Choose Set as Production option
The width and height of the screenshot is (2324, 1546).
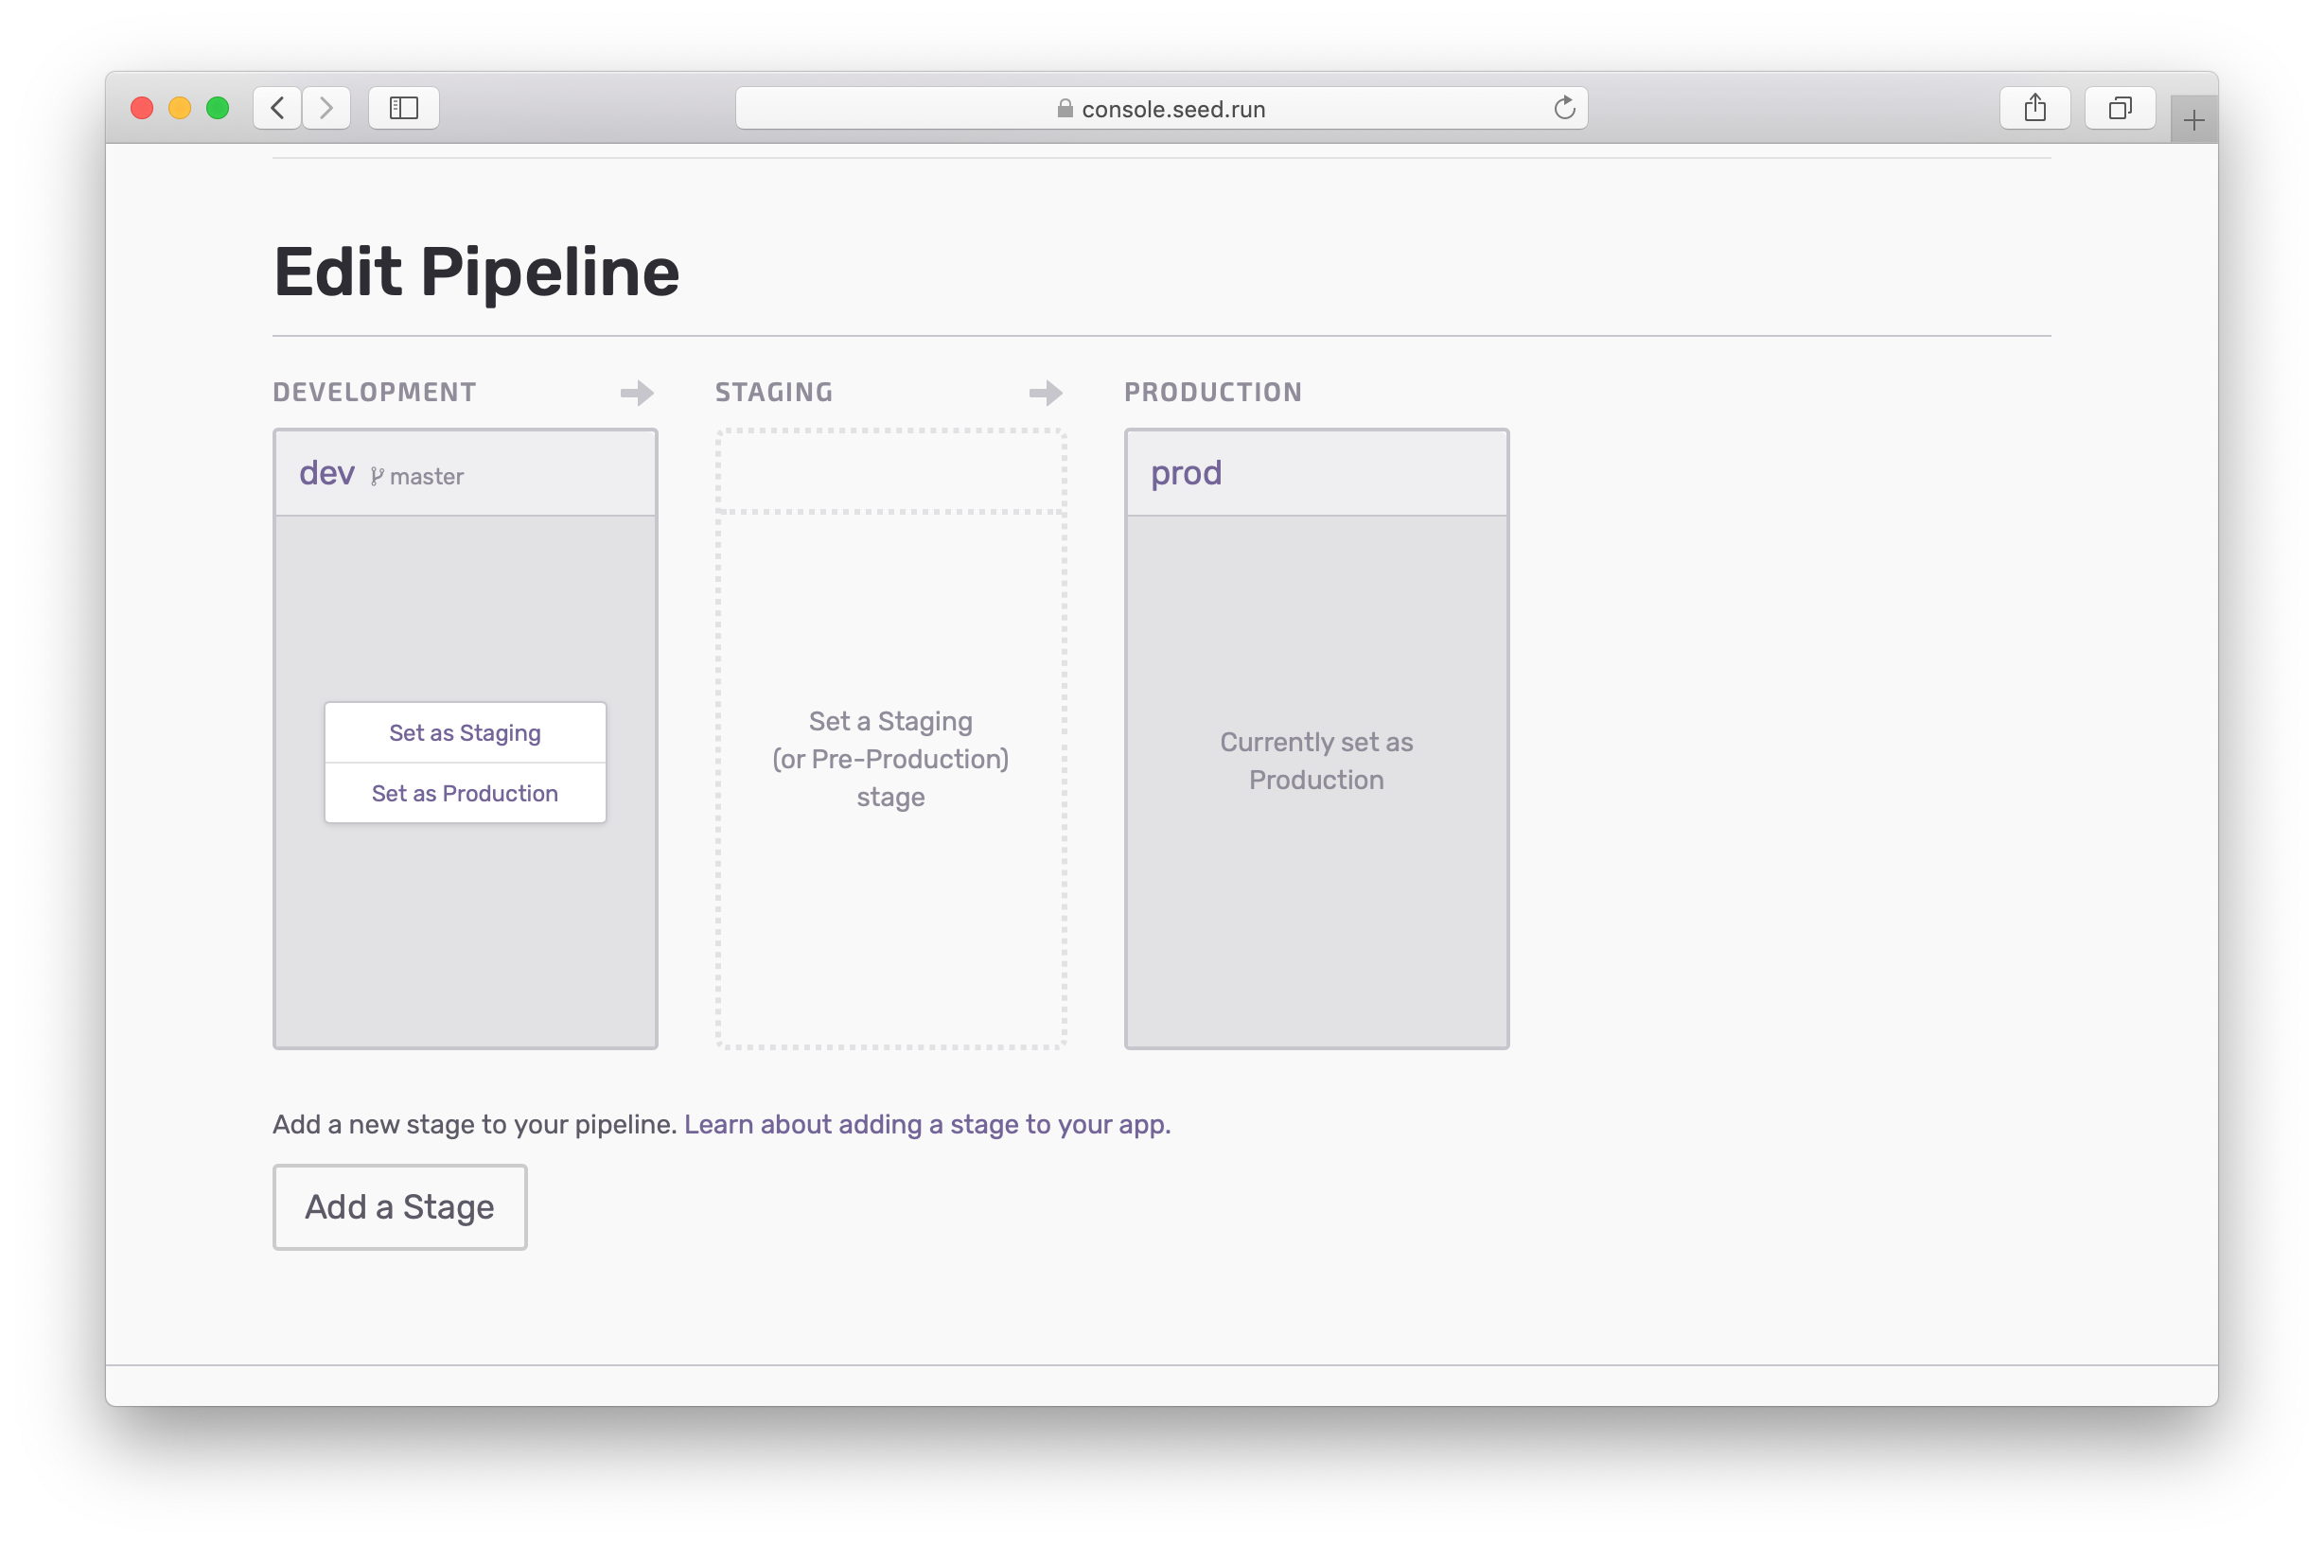click(x=465, y=794)
